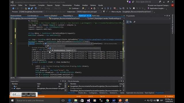Click the editor horizontal scrollbar thumb
This screenshot has width=184, height=103.
point(46,78)
